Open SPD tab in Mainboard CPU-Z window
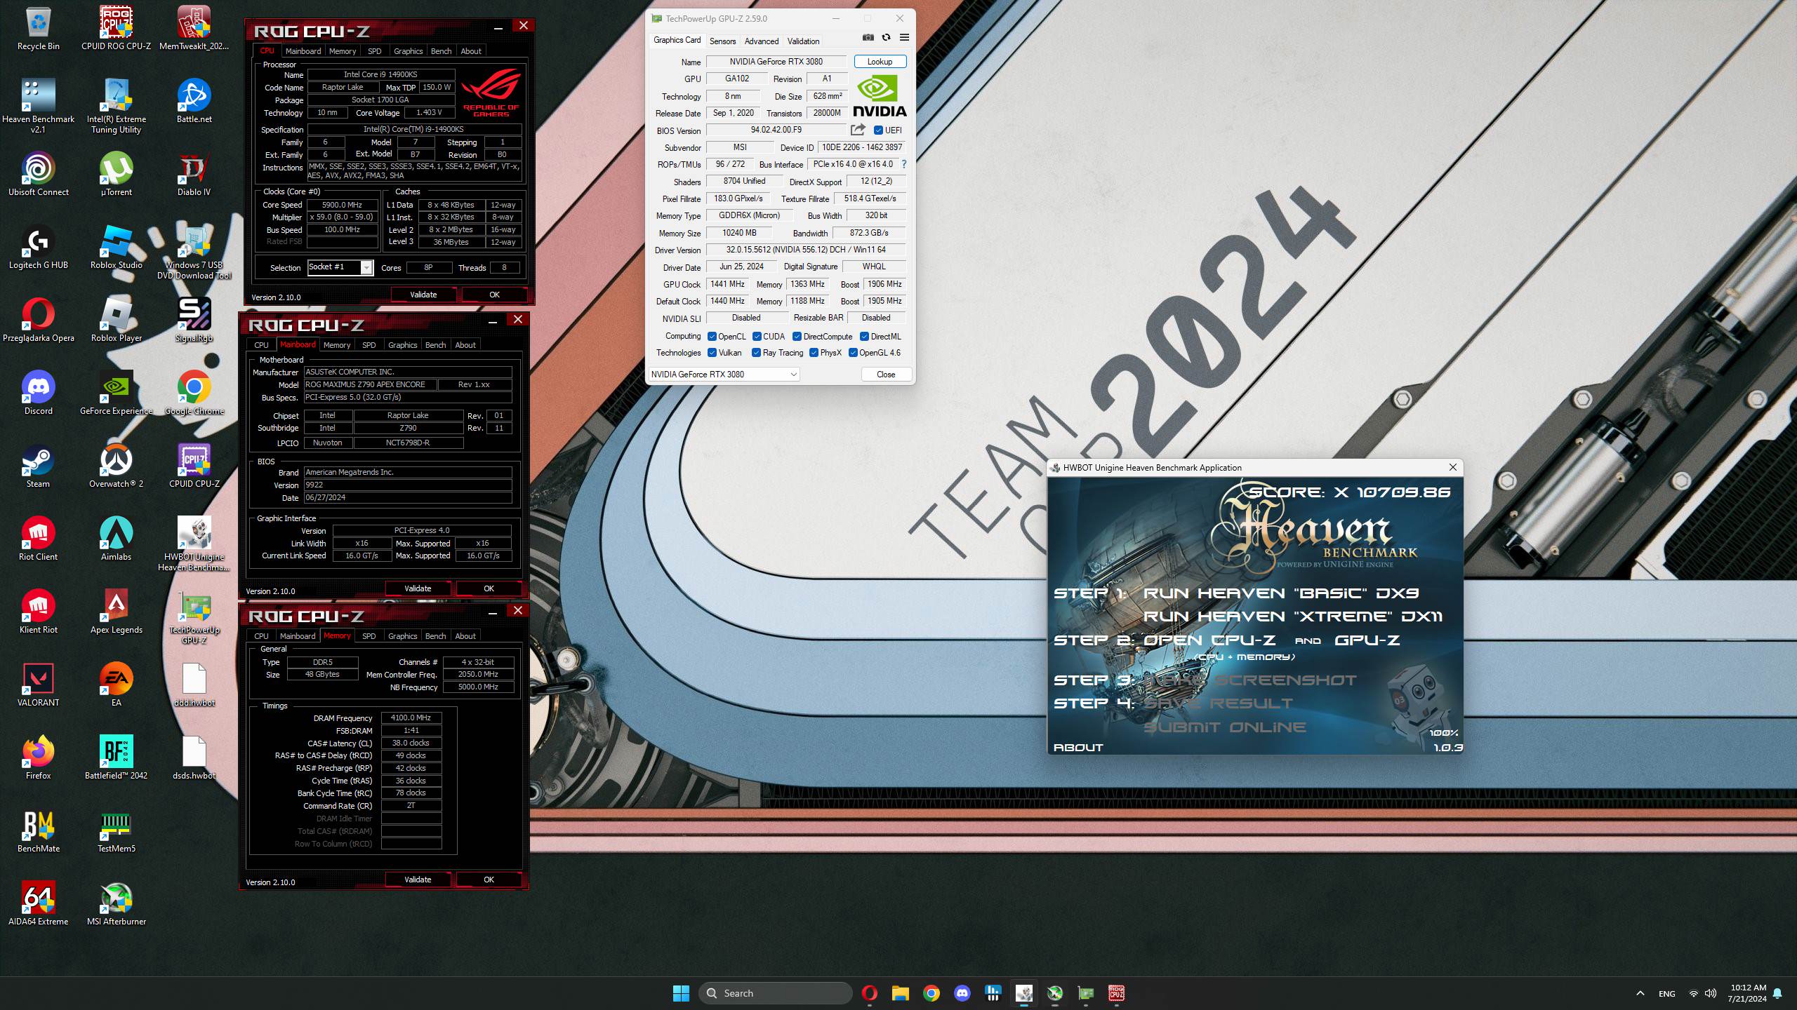The image size is (1797, 1010). [369, 345]
